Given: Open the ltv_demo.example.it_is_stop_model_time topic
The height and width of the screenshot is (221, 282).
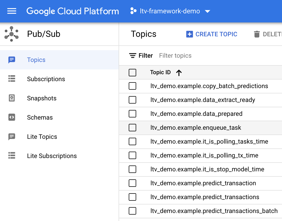Looking at the screenshot, I should click(207, 169).
